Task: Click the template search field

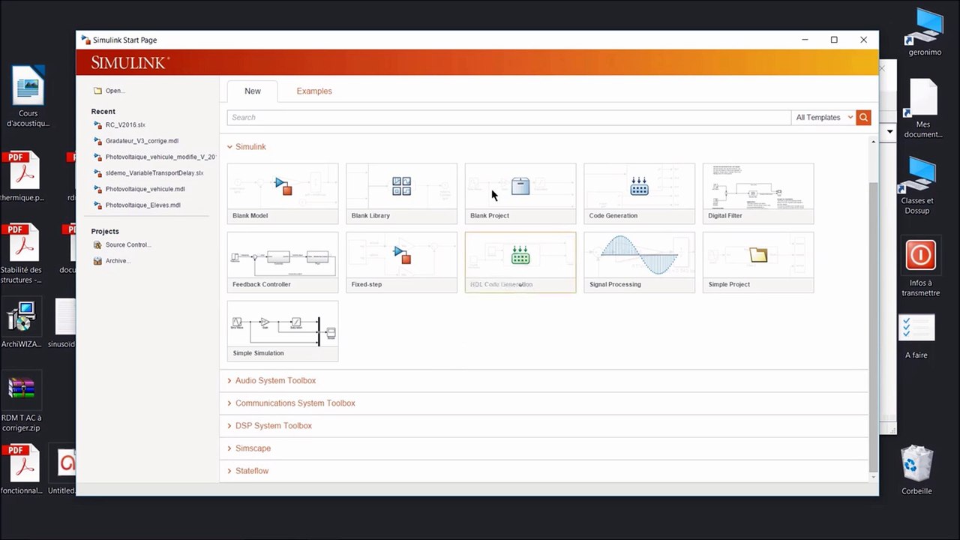Action: coord(508,118)
